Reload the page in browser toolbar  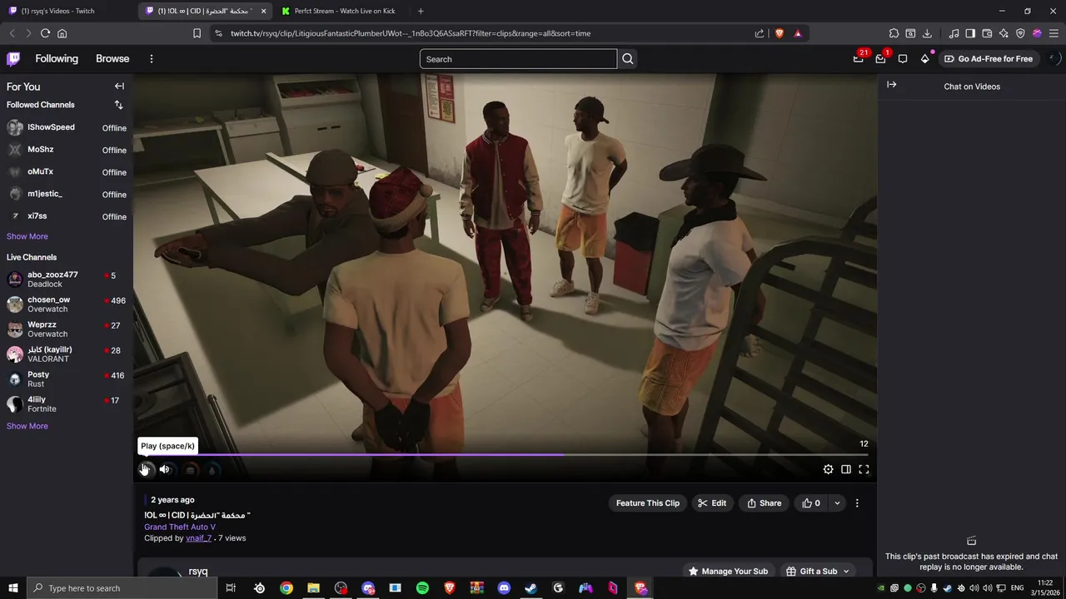tap(45, 33)
